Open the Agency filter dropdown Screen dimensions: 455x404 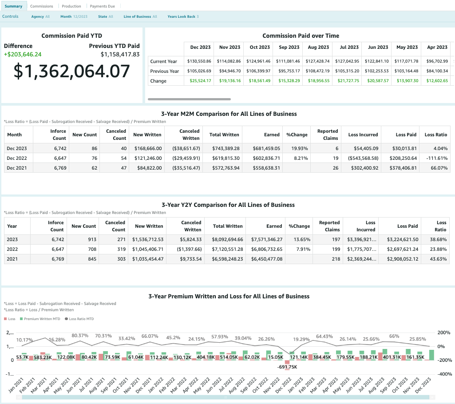(x=40, y=16)
